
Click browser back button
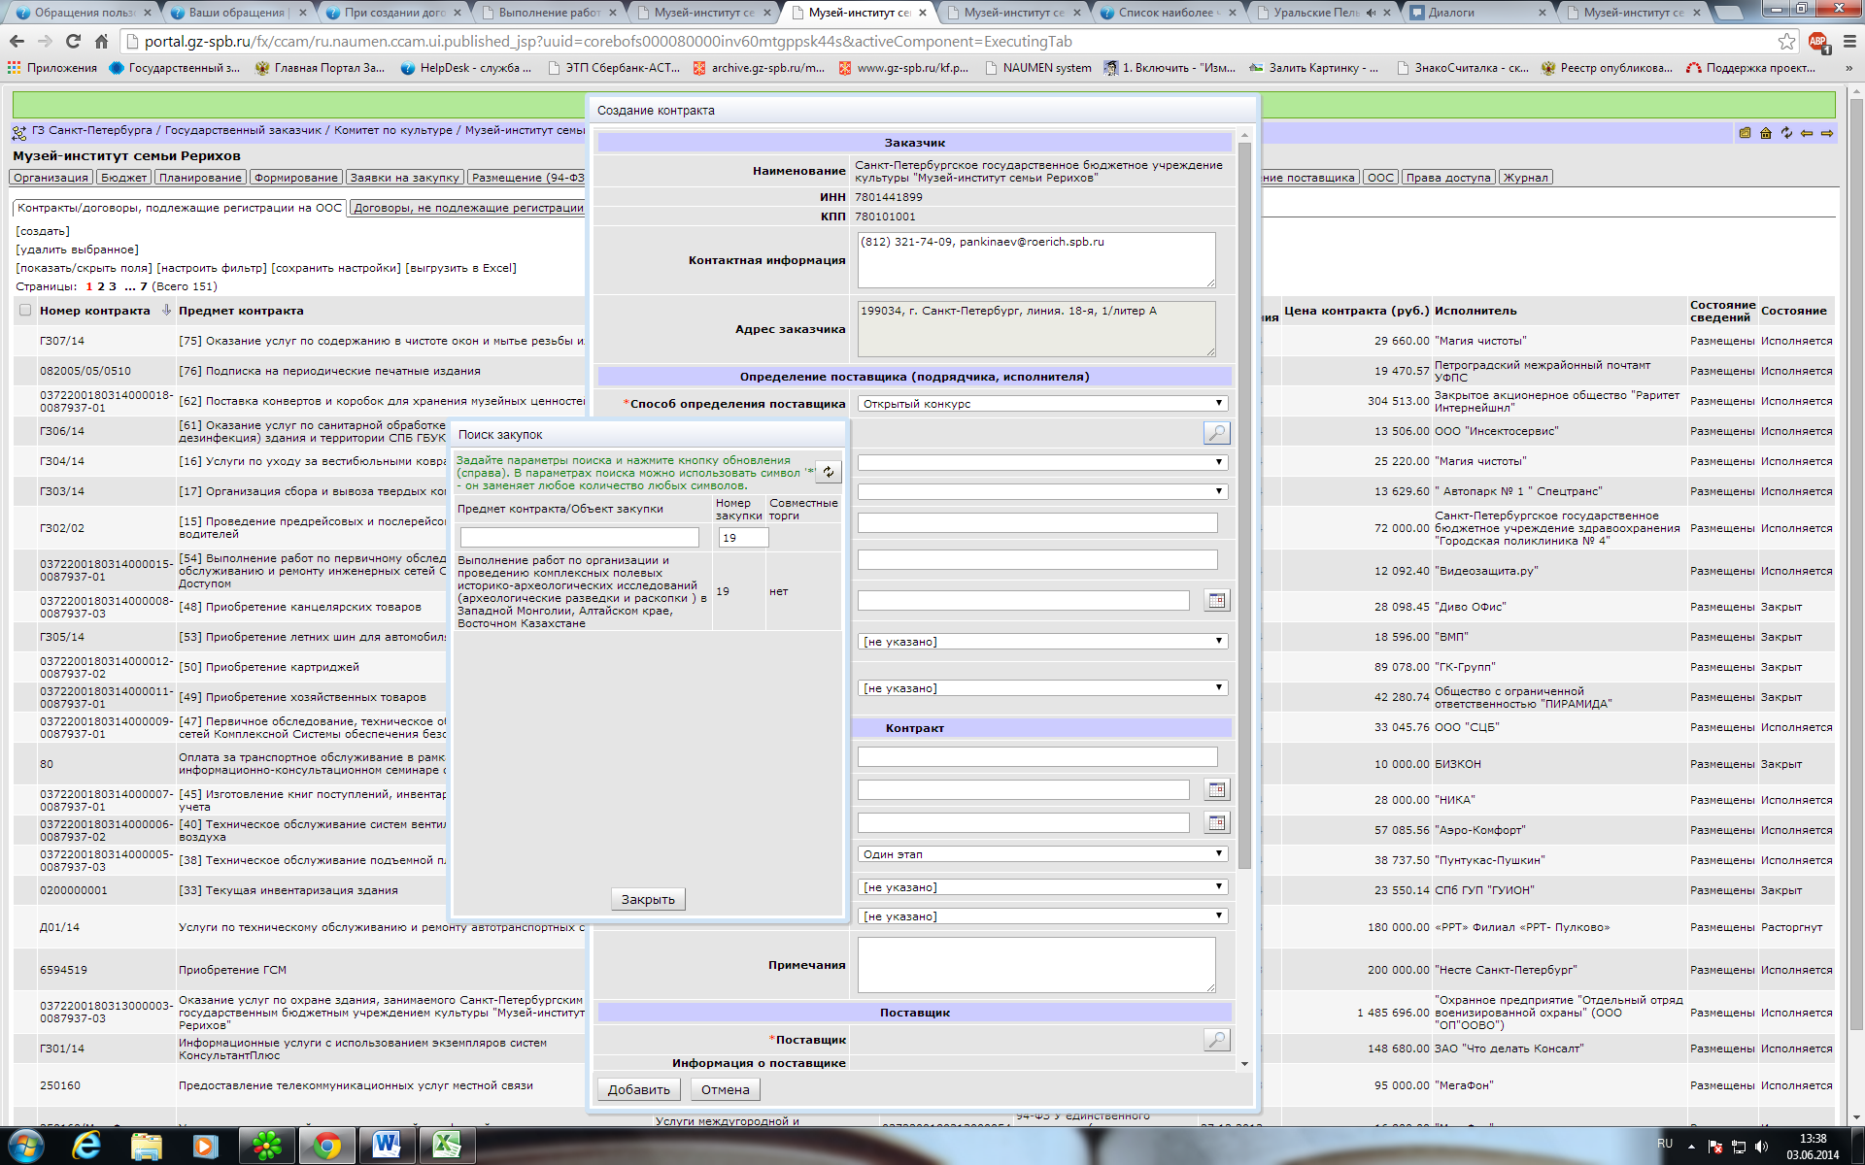click(x=17, y=42)
